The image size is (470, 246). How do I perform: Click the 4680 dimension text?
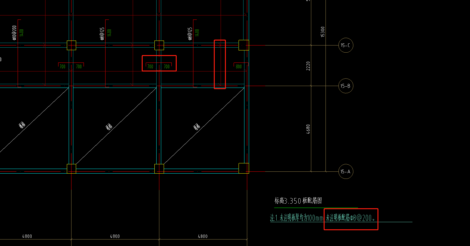click(x=308, y=129)
